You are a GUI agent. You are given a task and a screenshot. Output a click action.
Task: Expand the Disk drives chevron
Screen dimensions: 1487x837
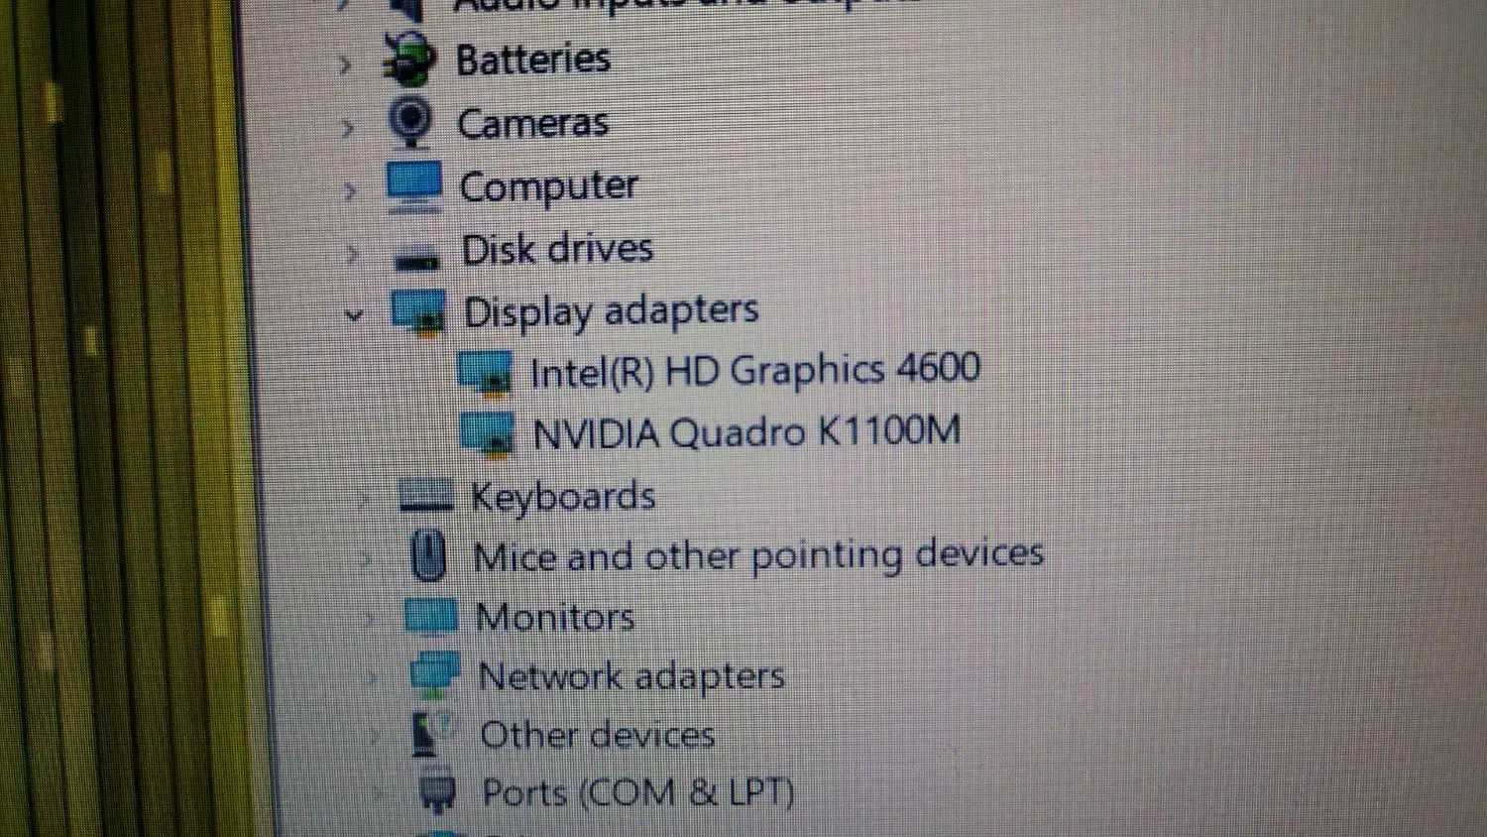coord(352,254)
